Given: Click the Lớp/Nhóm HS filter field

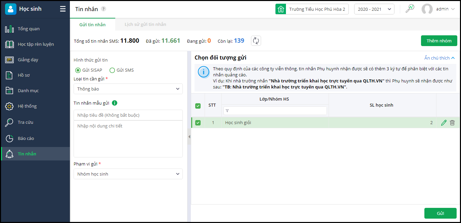Looking at the screenshot, I should (275, 111).
